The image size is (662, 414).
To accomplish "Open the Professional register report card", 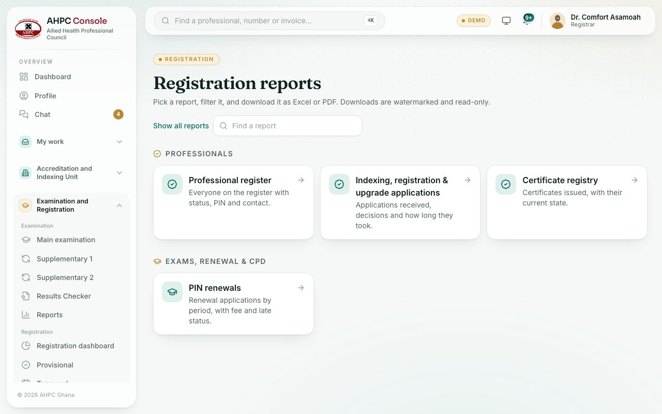I will click(233, 202).
